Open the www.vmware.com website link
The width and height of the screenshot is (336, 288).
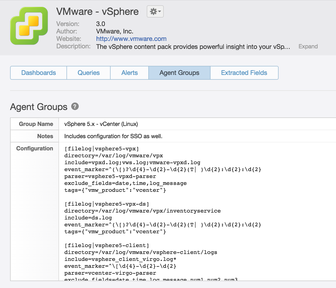(x=131, y=39)
